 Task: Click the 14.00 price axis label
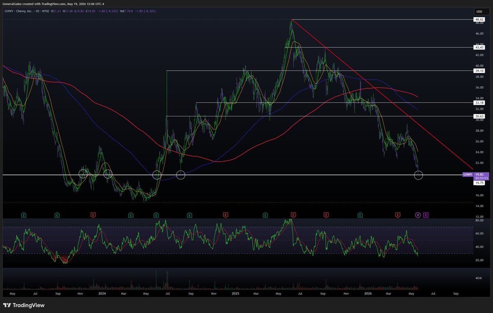tap(479, 206)
